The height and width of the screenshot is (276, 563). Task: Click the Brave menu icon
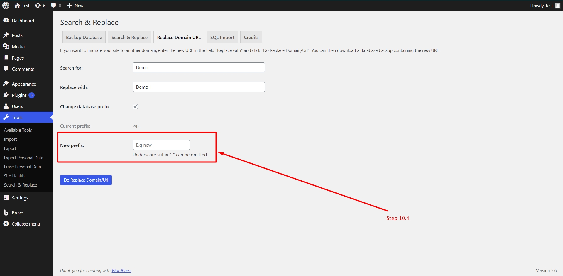[x=6, y=213]
